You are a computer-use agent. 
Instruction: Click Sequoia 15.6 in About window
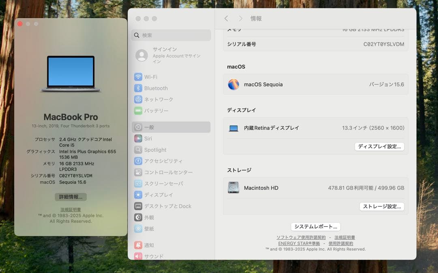(73, 182)
